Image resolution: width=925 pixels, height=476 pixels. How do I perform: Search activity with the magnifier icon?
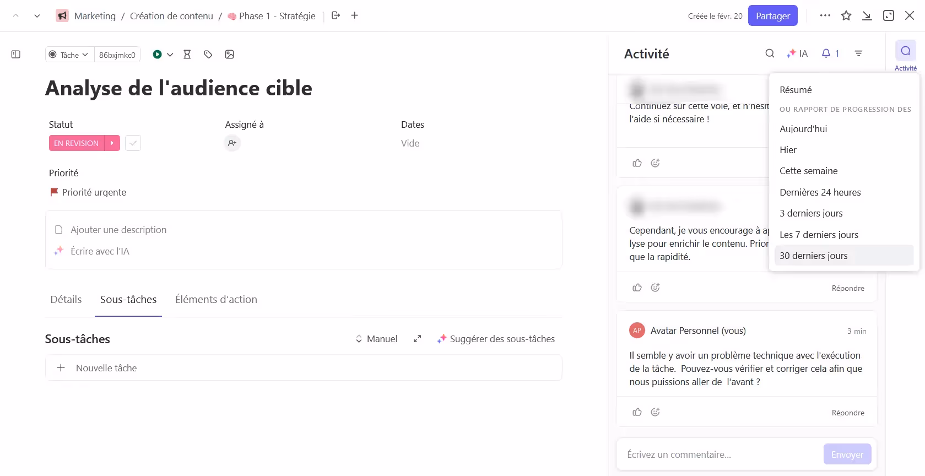point(770,53)
